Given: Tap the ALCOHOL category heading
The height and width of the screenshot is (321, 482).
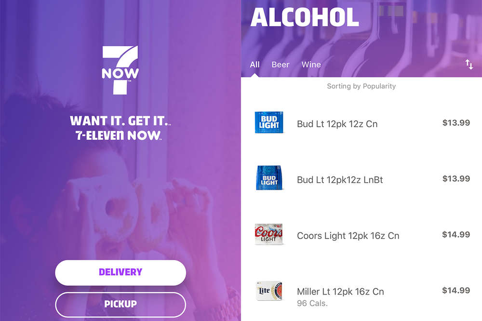Looking at the screenshot, I should pos(305,17).
